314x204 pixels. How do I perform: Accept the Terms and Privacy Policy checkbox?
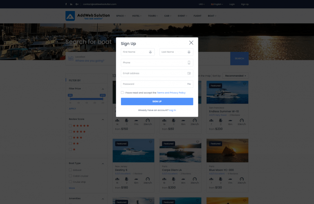click(122, 93)
